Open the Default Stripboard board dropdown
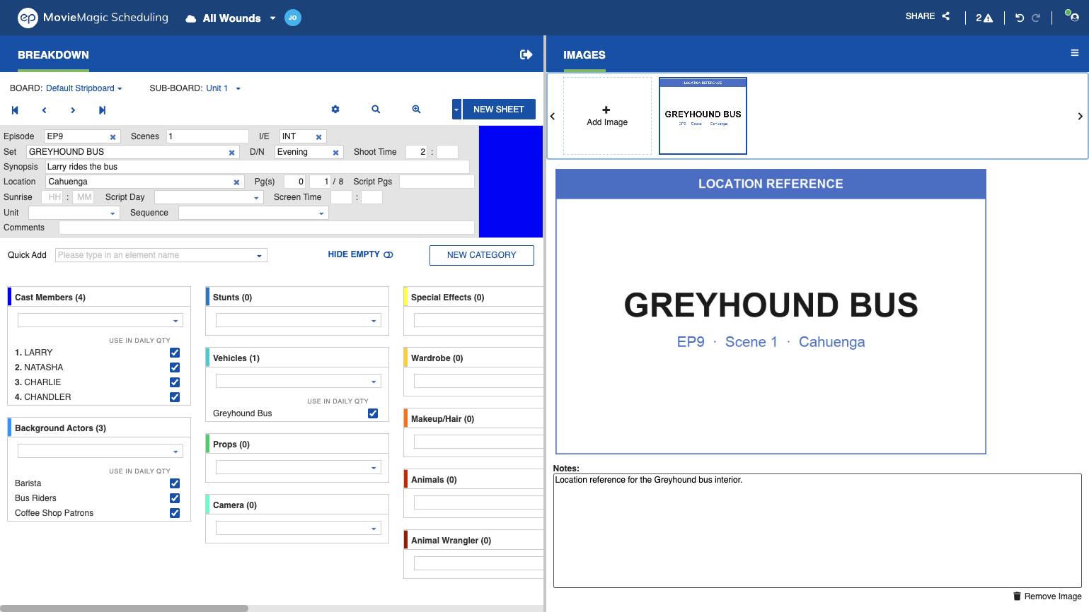Screen dimensions: 1089x612 point(84,88)
